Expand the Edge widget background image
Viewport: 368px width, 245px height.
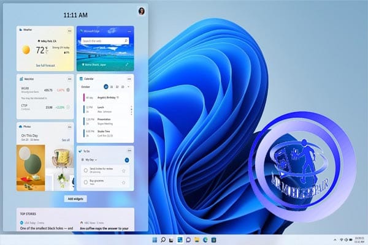(x=127, y=64)
